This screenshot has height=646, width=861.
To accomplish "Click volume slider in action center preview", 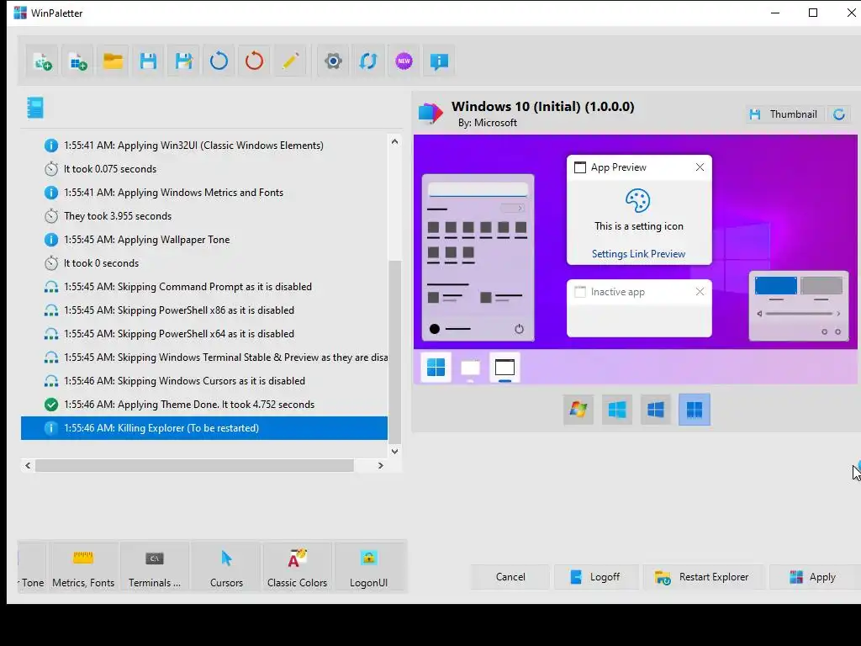I will pyautogui.click(x=799, y=314).
